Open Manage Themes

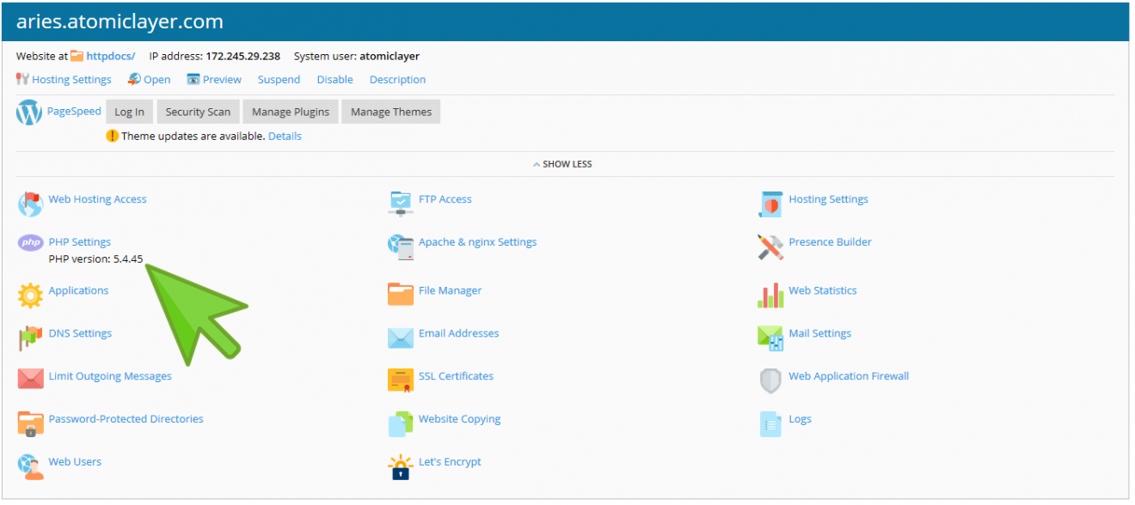tap(390, 111)
